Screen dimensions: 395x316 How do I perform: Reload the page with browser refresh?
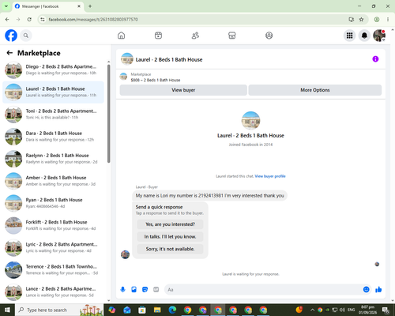(29, 20)
